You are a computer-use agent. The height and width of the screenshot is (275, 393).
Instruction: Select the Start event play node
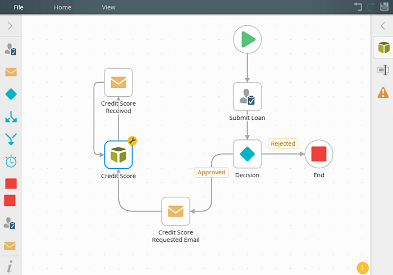(x=247, y=39)
